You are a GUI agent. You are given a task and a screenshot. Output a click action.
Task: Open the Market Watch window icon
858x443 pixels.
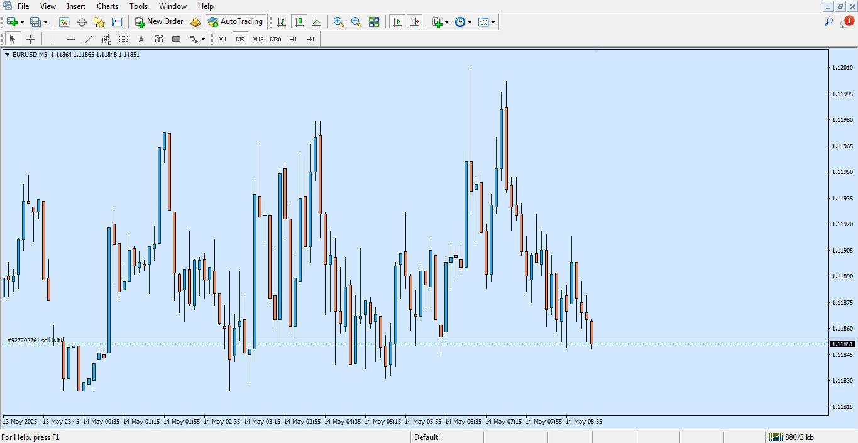tap(64, 22)
